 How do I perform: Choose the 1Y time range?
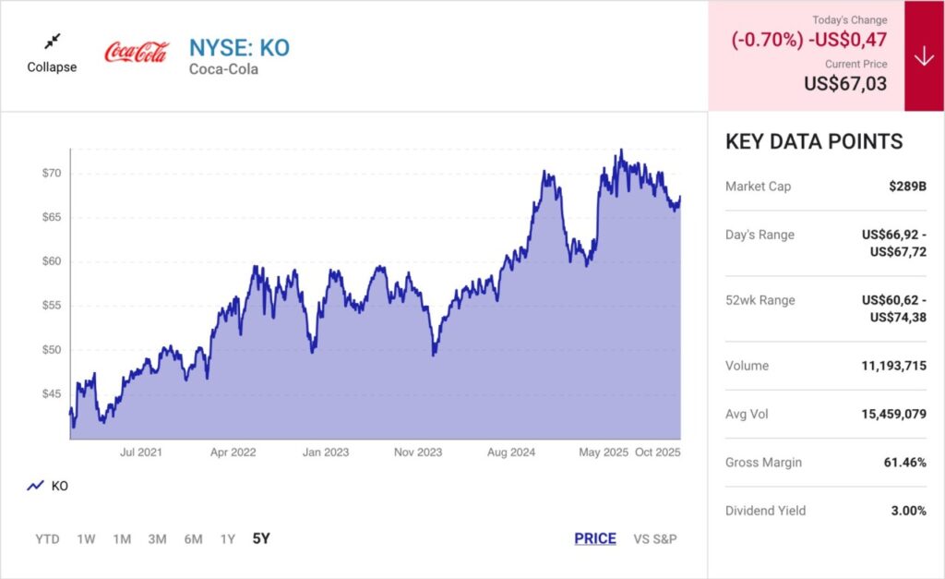point(228,538)
